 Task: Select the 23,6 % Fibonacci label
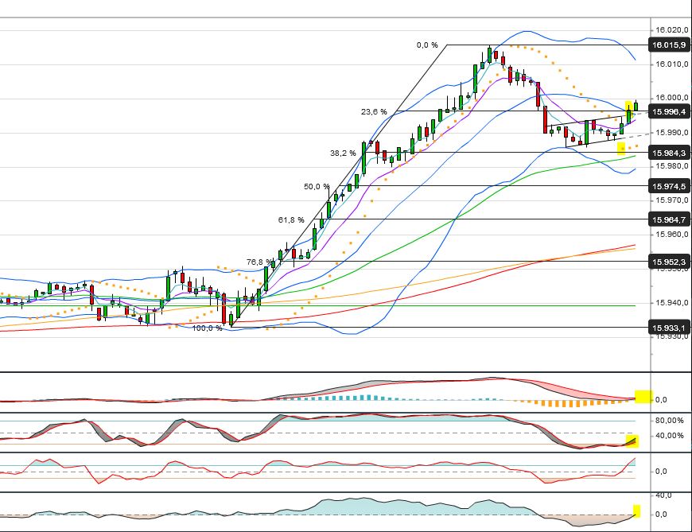[x=374, y=112]
